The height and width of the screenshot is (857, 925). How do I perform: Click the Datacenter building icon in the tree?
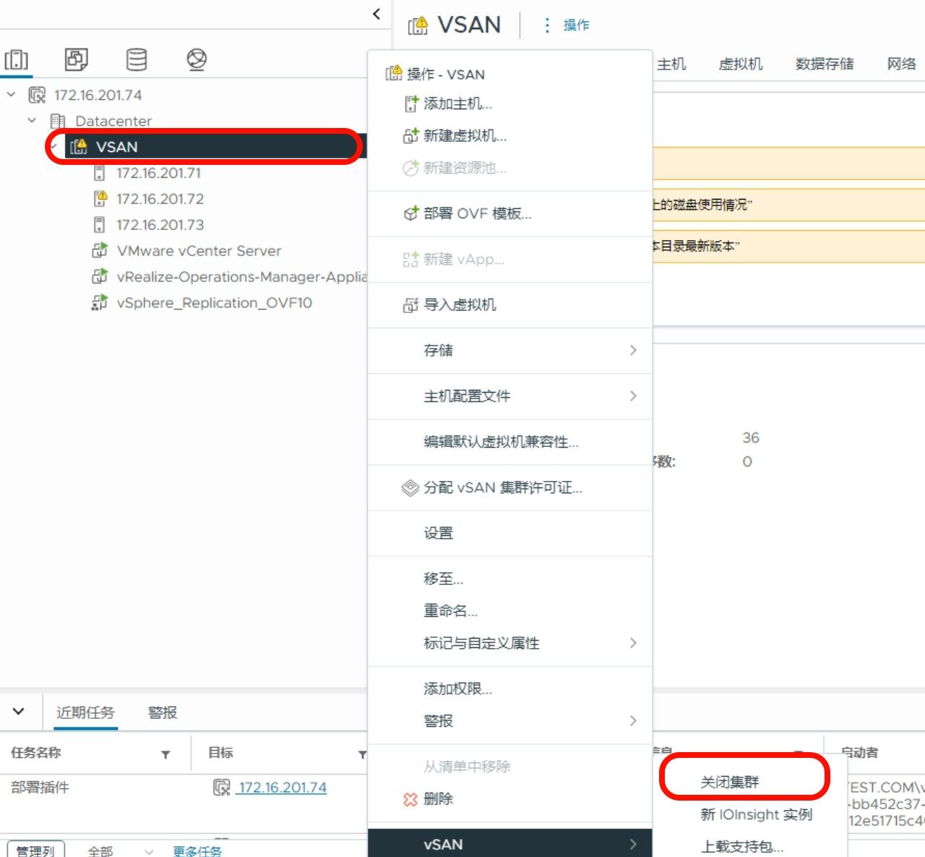tap(58, 121)
